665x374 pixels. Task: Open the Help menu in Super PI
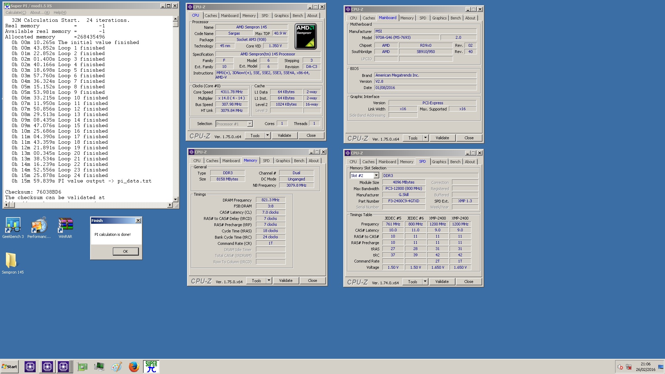click(x=60, y=12)
